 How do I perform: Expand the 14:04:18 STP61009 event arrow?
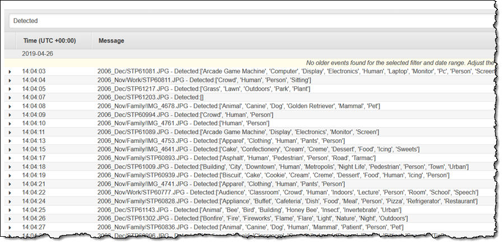point(10,167)
